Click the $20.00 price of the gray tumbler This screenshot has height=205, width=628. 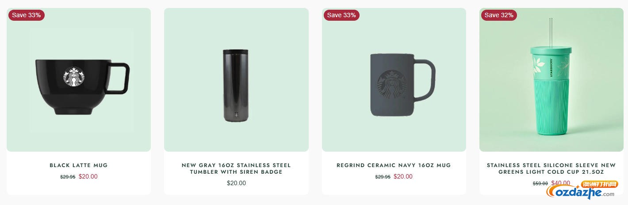[236, 183]
